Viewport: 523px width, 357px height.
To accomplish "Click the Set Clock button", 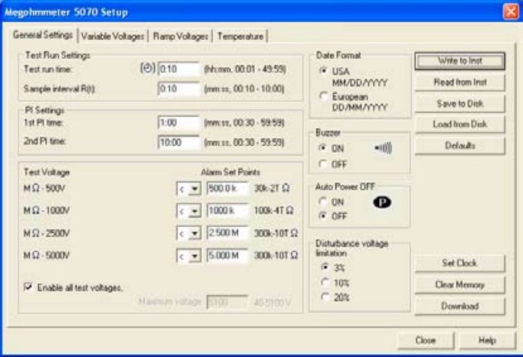I will (460, 263).
